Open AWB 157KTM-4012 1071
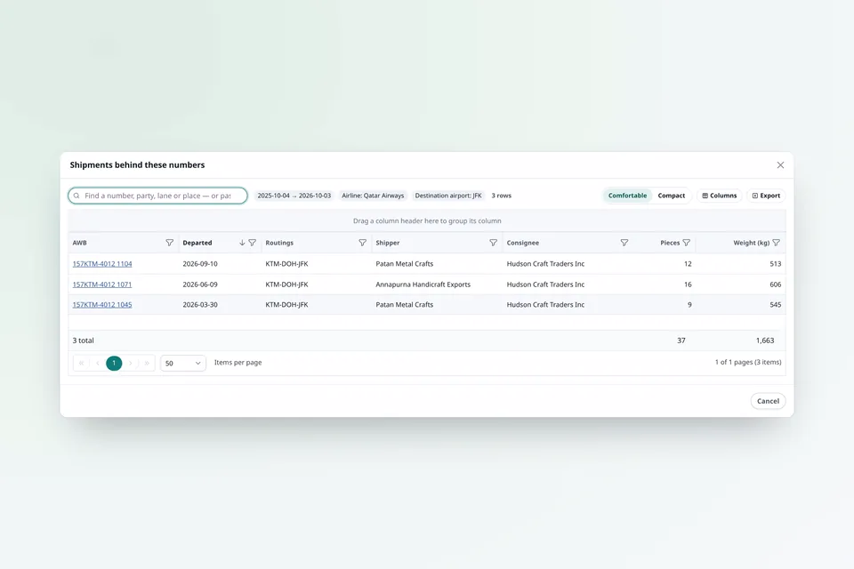Viewport: 854px width, 569px height. coord(102,284)
